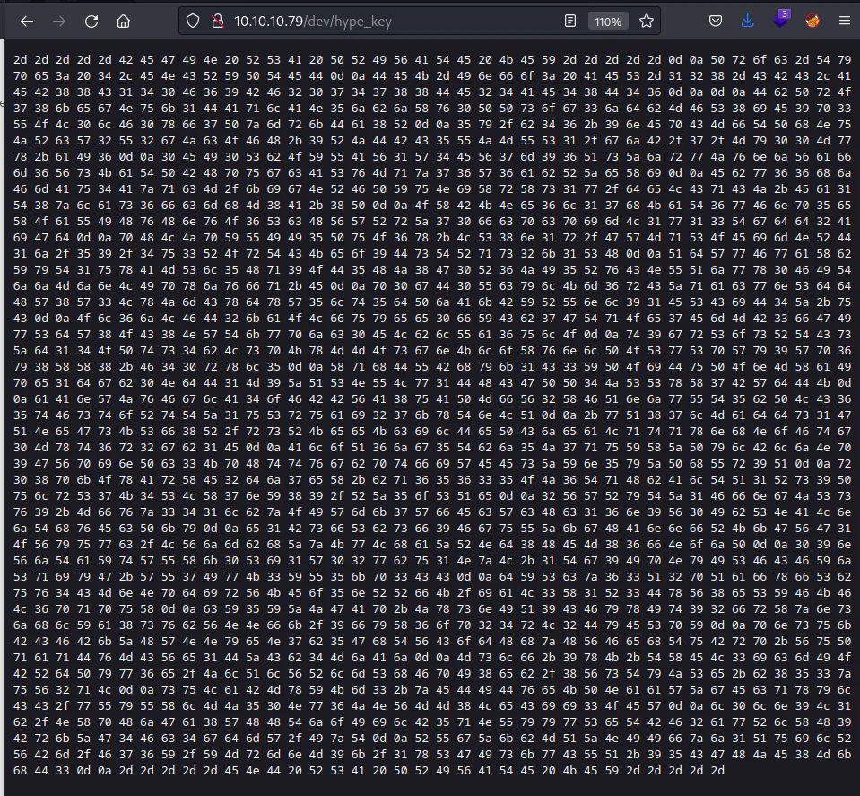This screenshot has width=860, height=796.
Task: Toggle reader view for this page
Action: pos(570,22)
